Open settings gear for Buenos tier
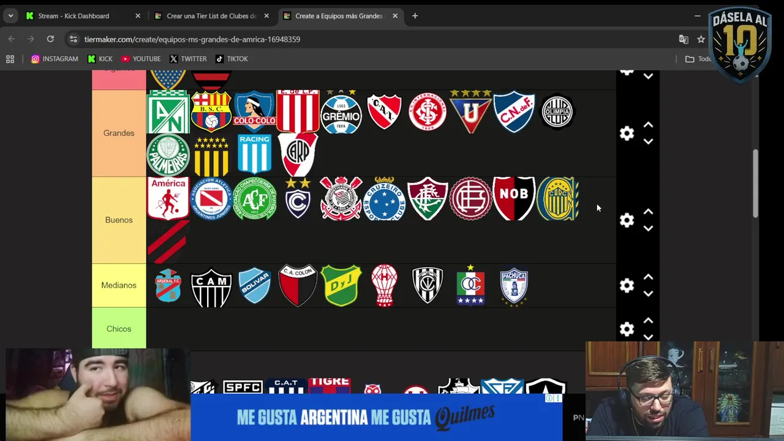The height and width of the screenshot is (441, 784). 627,221
